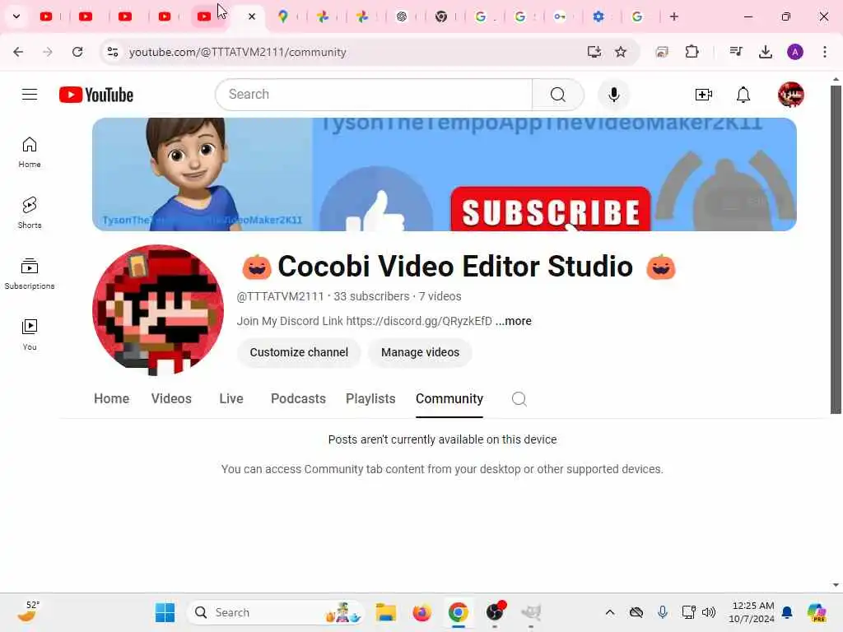
Task: Open the account avatar menu
Action: (x=791, y=95)
